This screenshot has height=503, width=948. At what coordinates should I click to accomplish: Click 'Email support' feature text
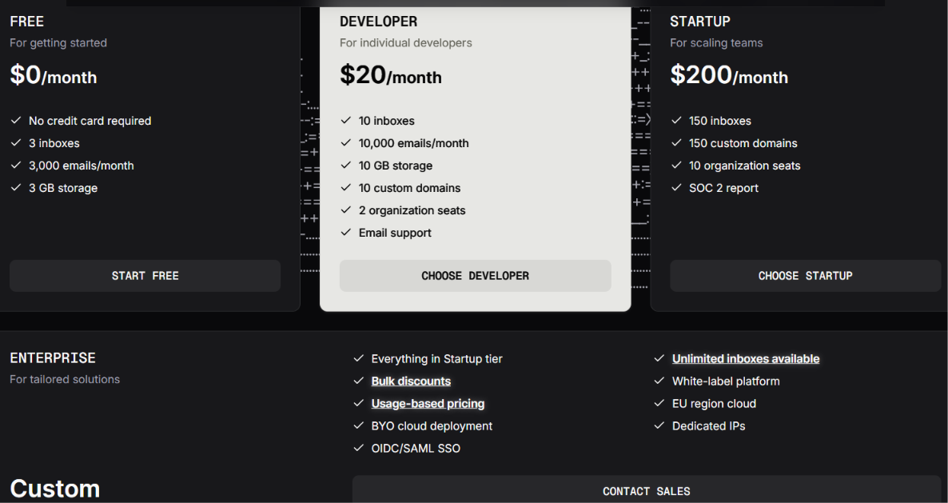coord(395,233)
